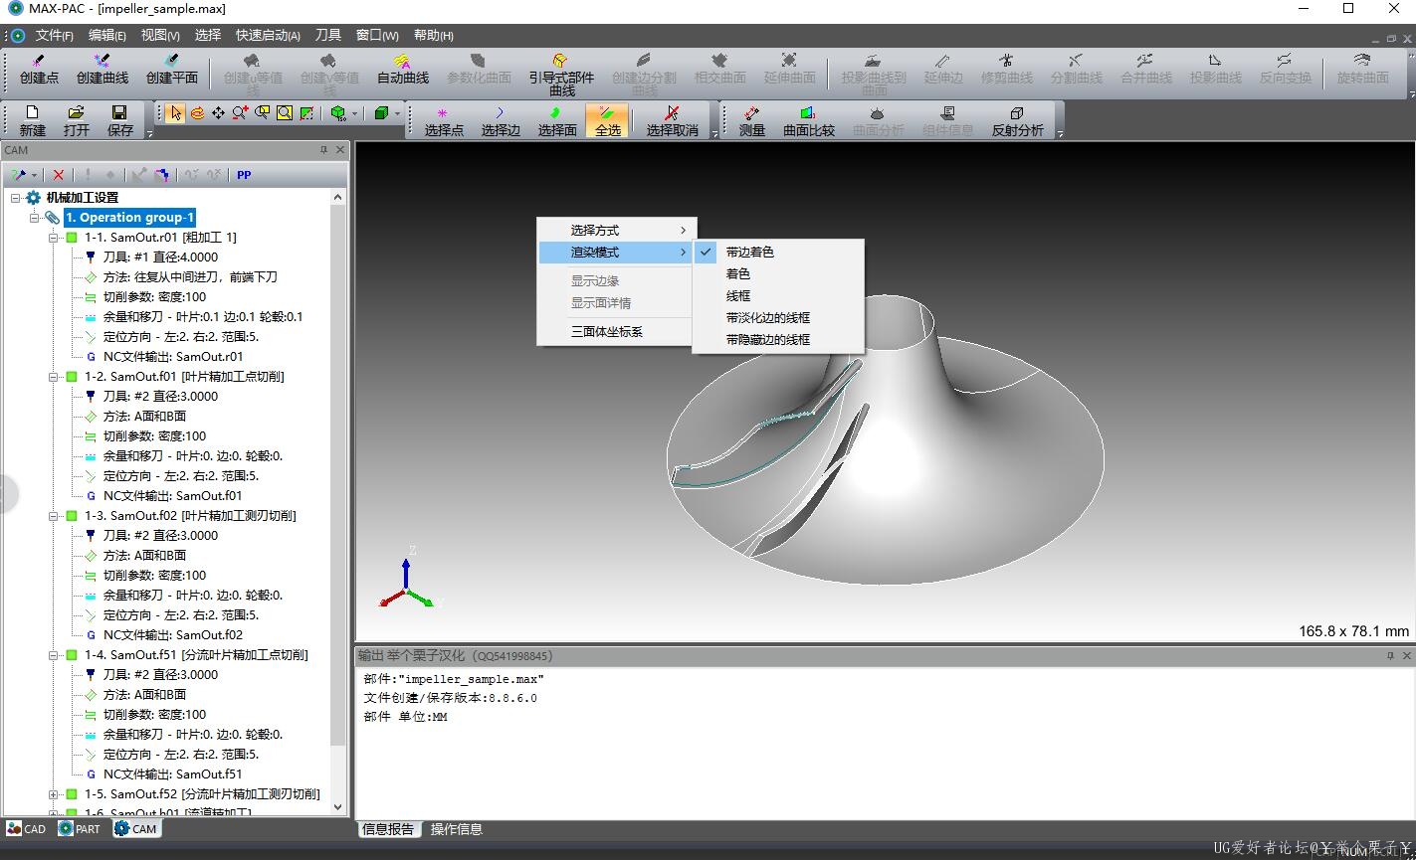Click the CAM tree vertical scrollbar

[337, 477]
